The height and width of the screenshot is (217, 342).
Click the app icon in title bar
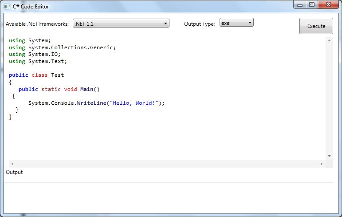point(7,7)
